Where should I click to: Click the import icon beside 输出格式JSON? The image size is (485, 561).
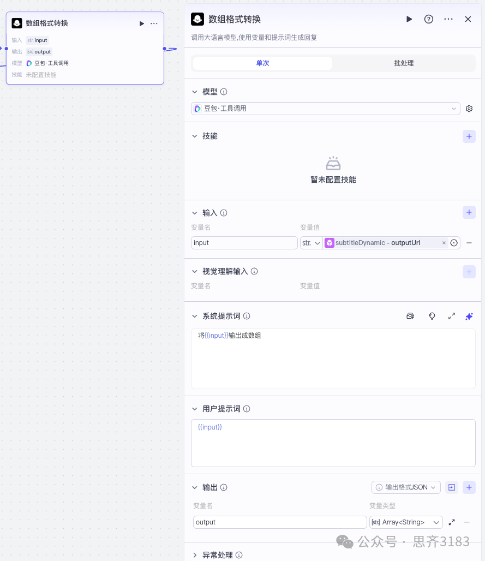tap(452, 487)
